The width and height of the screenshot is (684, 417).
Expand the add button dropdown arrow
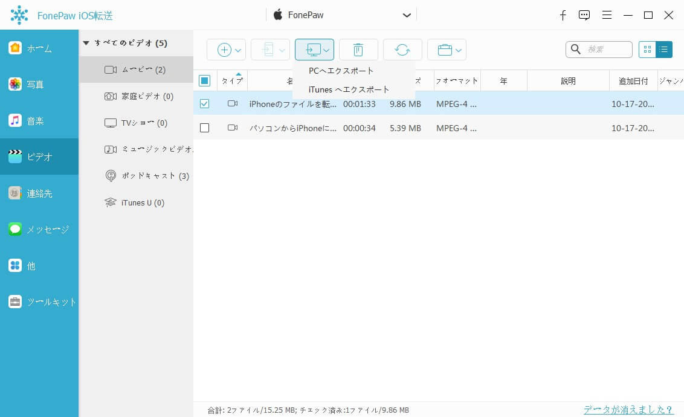coord(238,50)
